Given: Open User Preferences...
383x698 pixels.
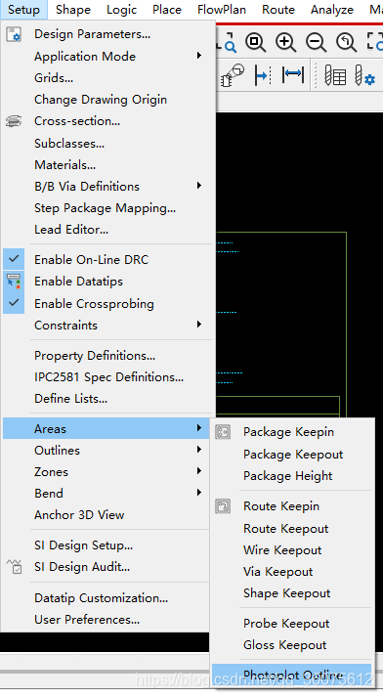Looking at the screenshot, I should [106, 620].
